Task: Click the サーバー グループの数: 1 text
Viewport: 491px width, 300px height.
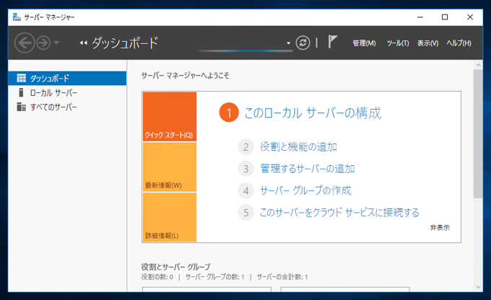Action: (x=214, y=277)
